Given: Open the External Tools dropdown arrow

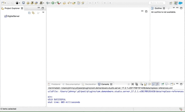Looking at the screenshot, I should [61, 3].
